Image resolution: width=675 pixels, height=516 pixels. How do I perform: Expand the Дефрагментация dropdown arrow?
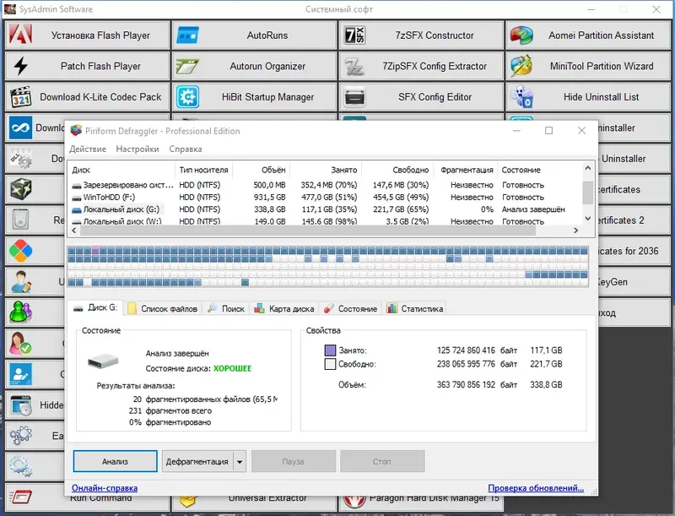[x=240, y=462]
